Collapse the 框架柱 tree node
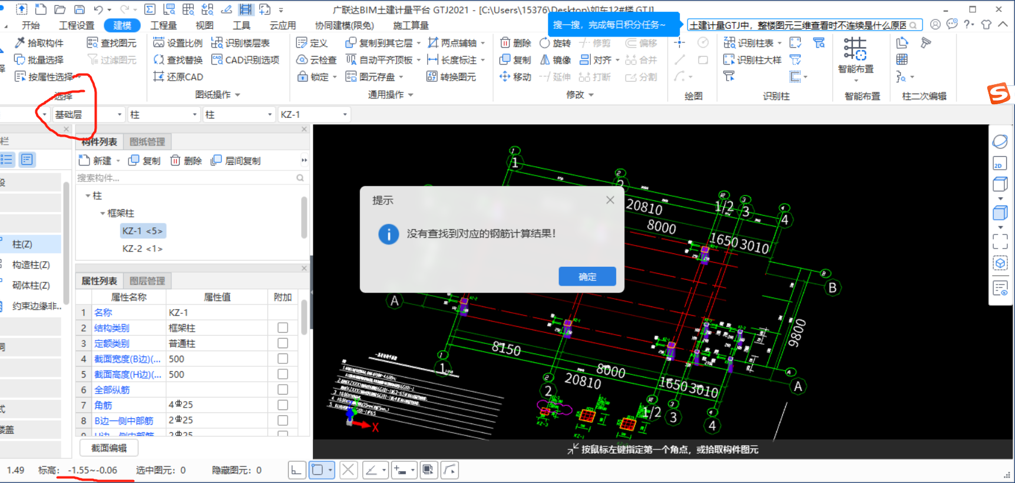This screenshot has height=483, width=1015. coord(103,213)
